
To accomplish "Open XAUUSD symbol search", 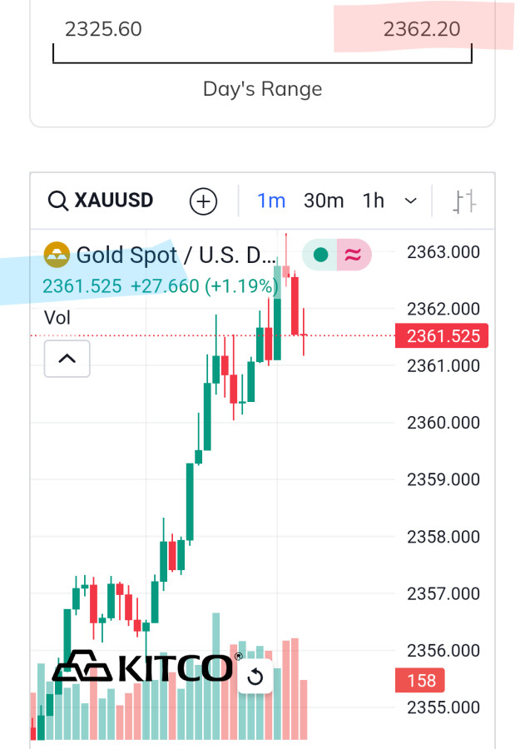I will 113,201.
